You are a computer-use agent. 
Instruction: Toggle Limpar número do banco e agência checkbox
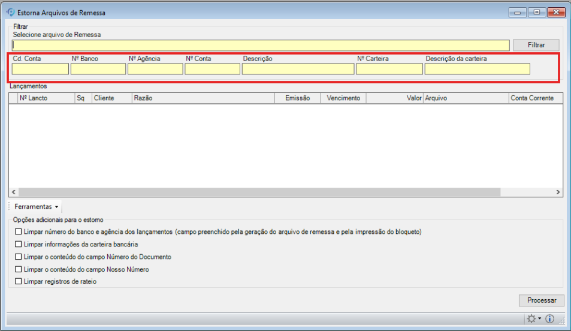[19, 231]
